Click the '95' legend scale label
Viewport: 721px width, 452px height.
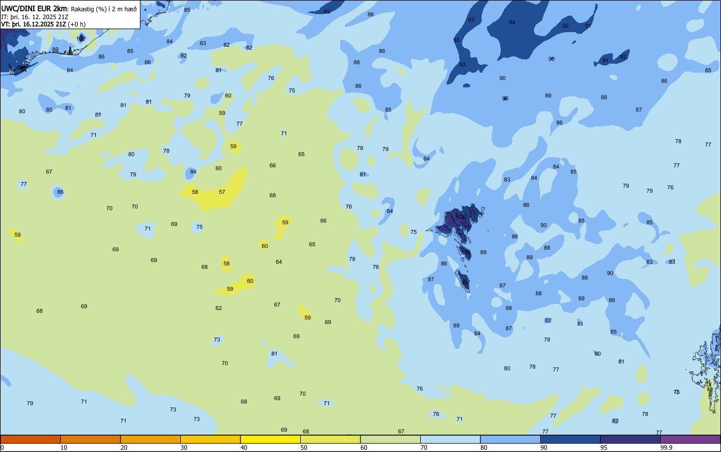pos(604,447)
